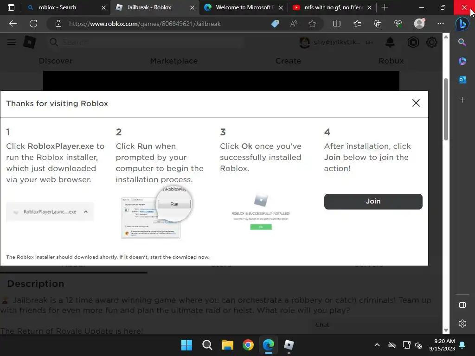Click the sidebar search icon
Viewport: 475px width, 356px height.
(x=462, y=42)
